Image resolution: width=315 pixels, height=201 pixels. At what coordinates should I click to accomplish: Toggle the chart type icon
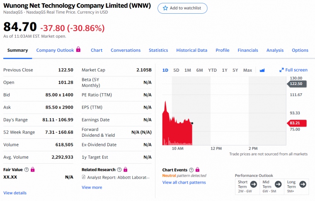[x=262, y=70]
